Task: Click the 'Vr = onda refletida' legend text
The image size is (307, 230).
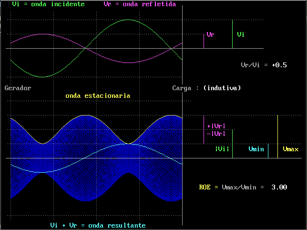Action: click(x=140, y=4)
